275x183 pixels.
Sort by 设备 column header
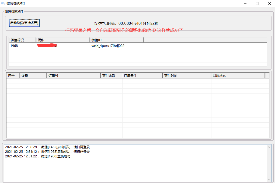[x=33, y=76]
